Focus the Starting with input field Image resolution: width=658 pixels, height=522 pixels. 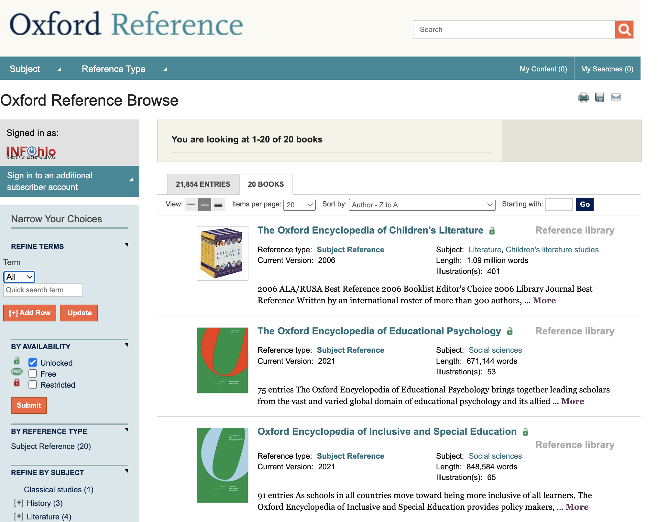(559, 204)
